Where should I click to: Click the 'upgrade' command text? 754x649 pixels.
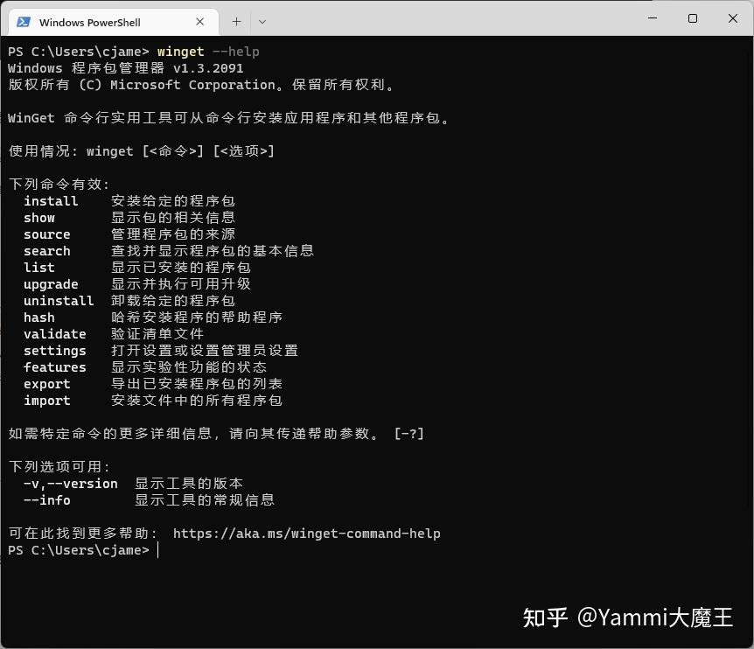(51, 284)
